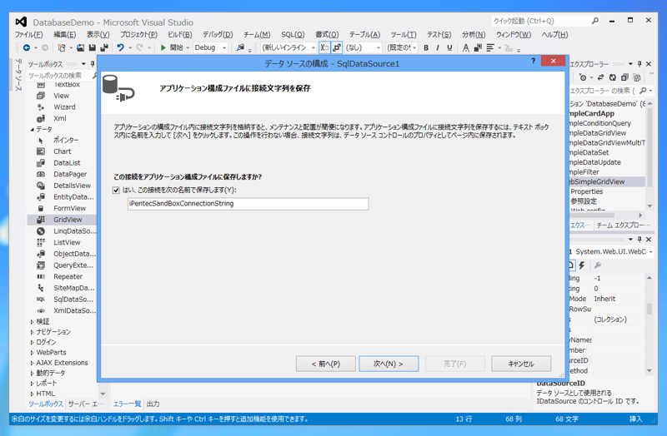Click the Visual Studio logo icon
This screenshot has width=667, height=436.
coord(21,22)
